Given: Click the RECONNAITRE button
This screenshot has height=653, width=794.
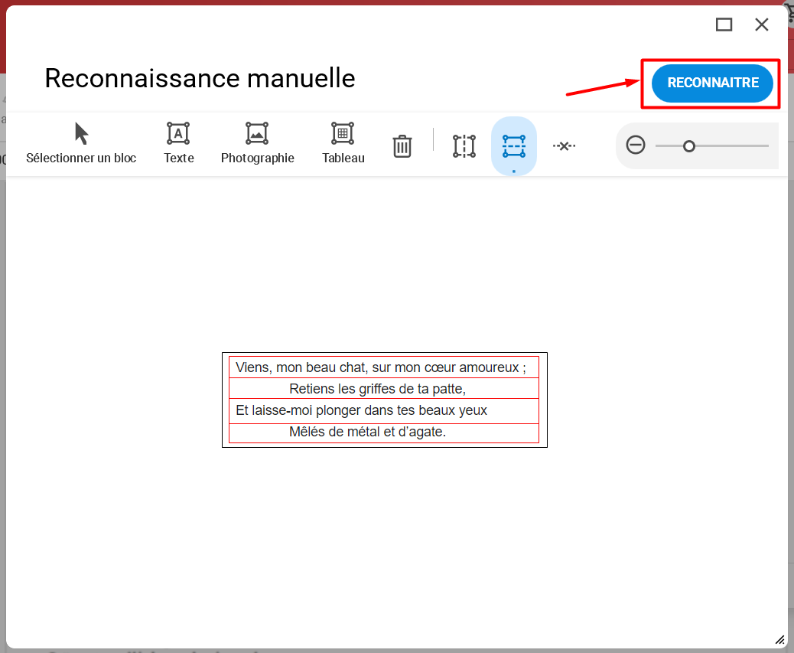Looking at the screenshot, I should tap(712, 83).
